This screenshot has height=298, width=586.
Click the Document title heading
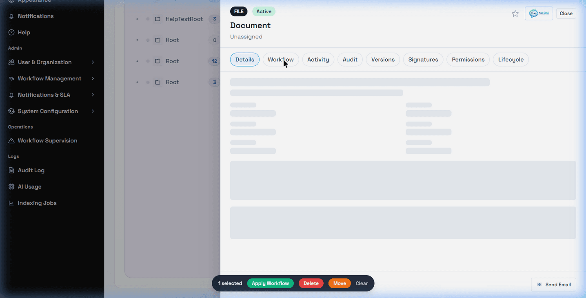[x=250, y=25]
